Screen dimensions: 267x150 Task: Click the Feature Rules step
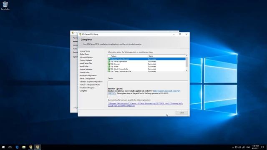click(x=84, y=72)
